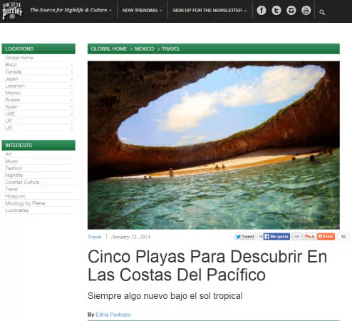Expand Brazil location submenu arrow

[72, 65]
